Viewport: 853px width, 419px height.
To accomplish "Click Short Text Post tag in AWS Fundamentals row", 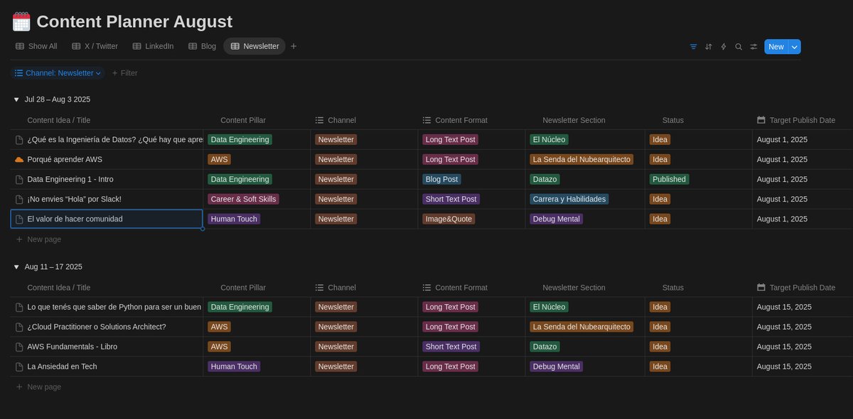I will [x=451, y=347].
